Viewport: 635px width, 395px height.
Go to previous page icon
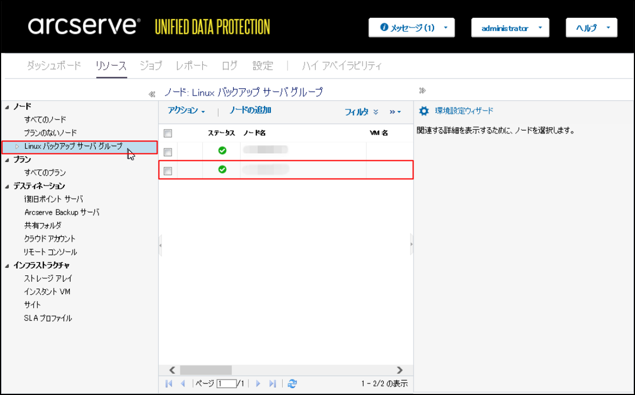point(183,384)
